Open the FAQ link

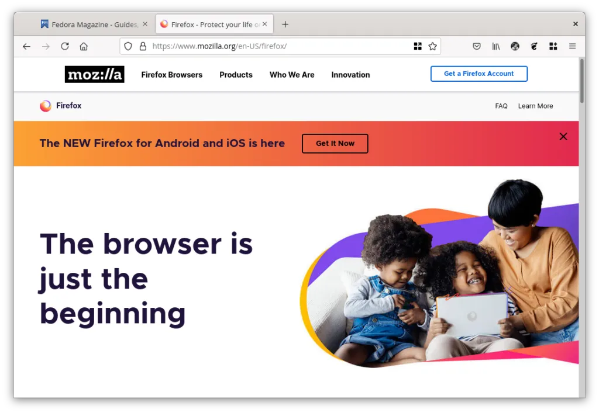(x=501, y=106)
